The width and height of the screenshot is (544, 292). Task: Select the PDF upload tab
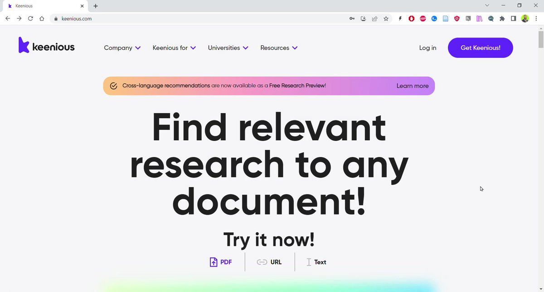221,262
